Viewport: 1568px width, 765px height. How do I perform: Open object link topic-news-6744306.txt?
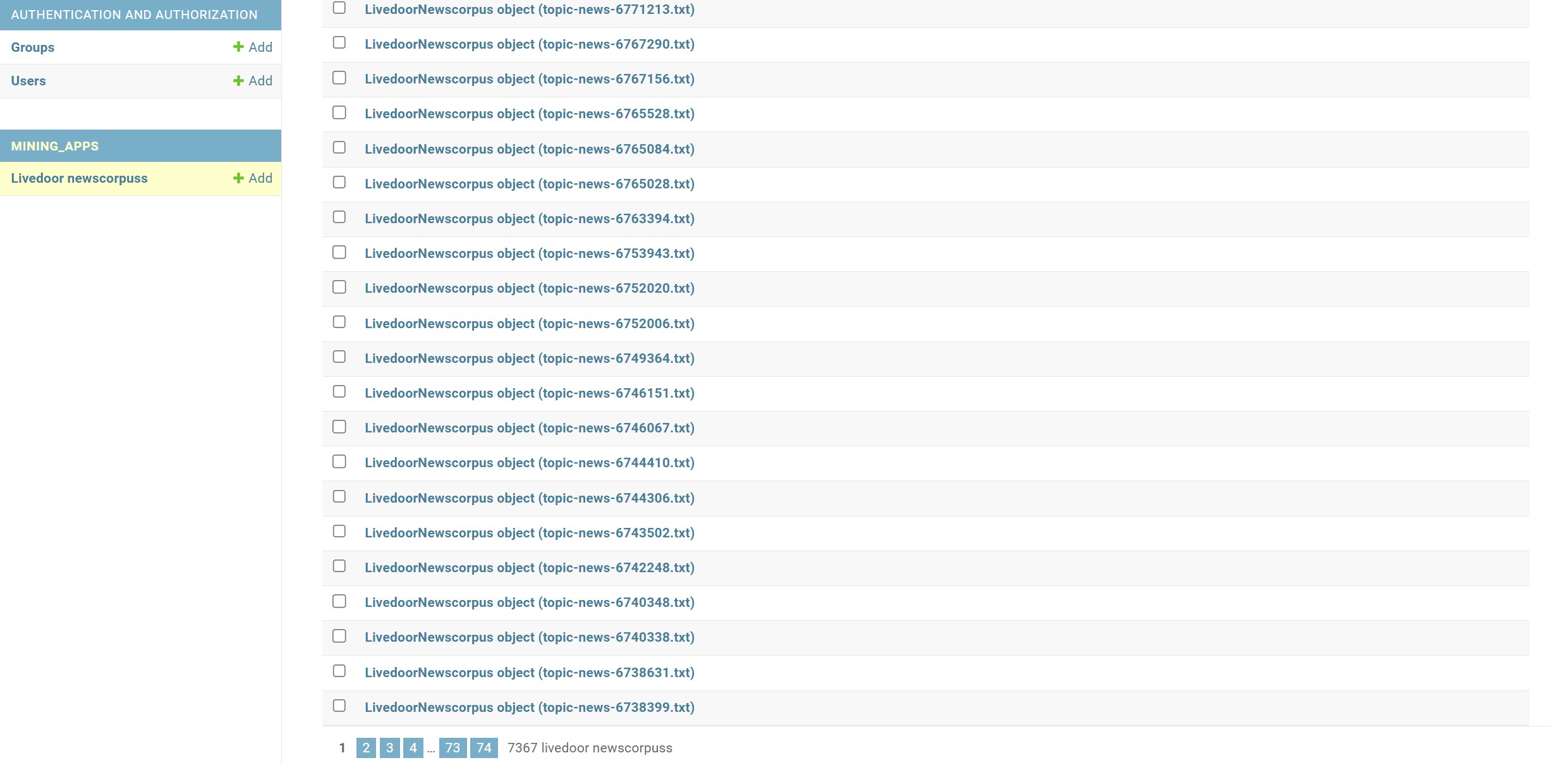point(530,498)
